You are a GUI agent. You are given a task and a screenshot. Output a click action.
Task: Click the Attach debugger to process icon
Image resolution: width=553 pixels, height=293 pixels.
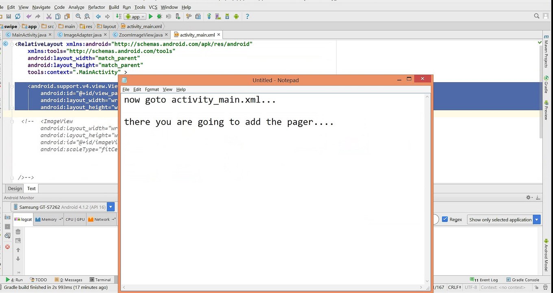coord(177,17)
